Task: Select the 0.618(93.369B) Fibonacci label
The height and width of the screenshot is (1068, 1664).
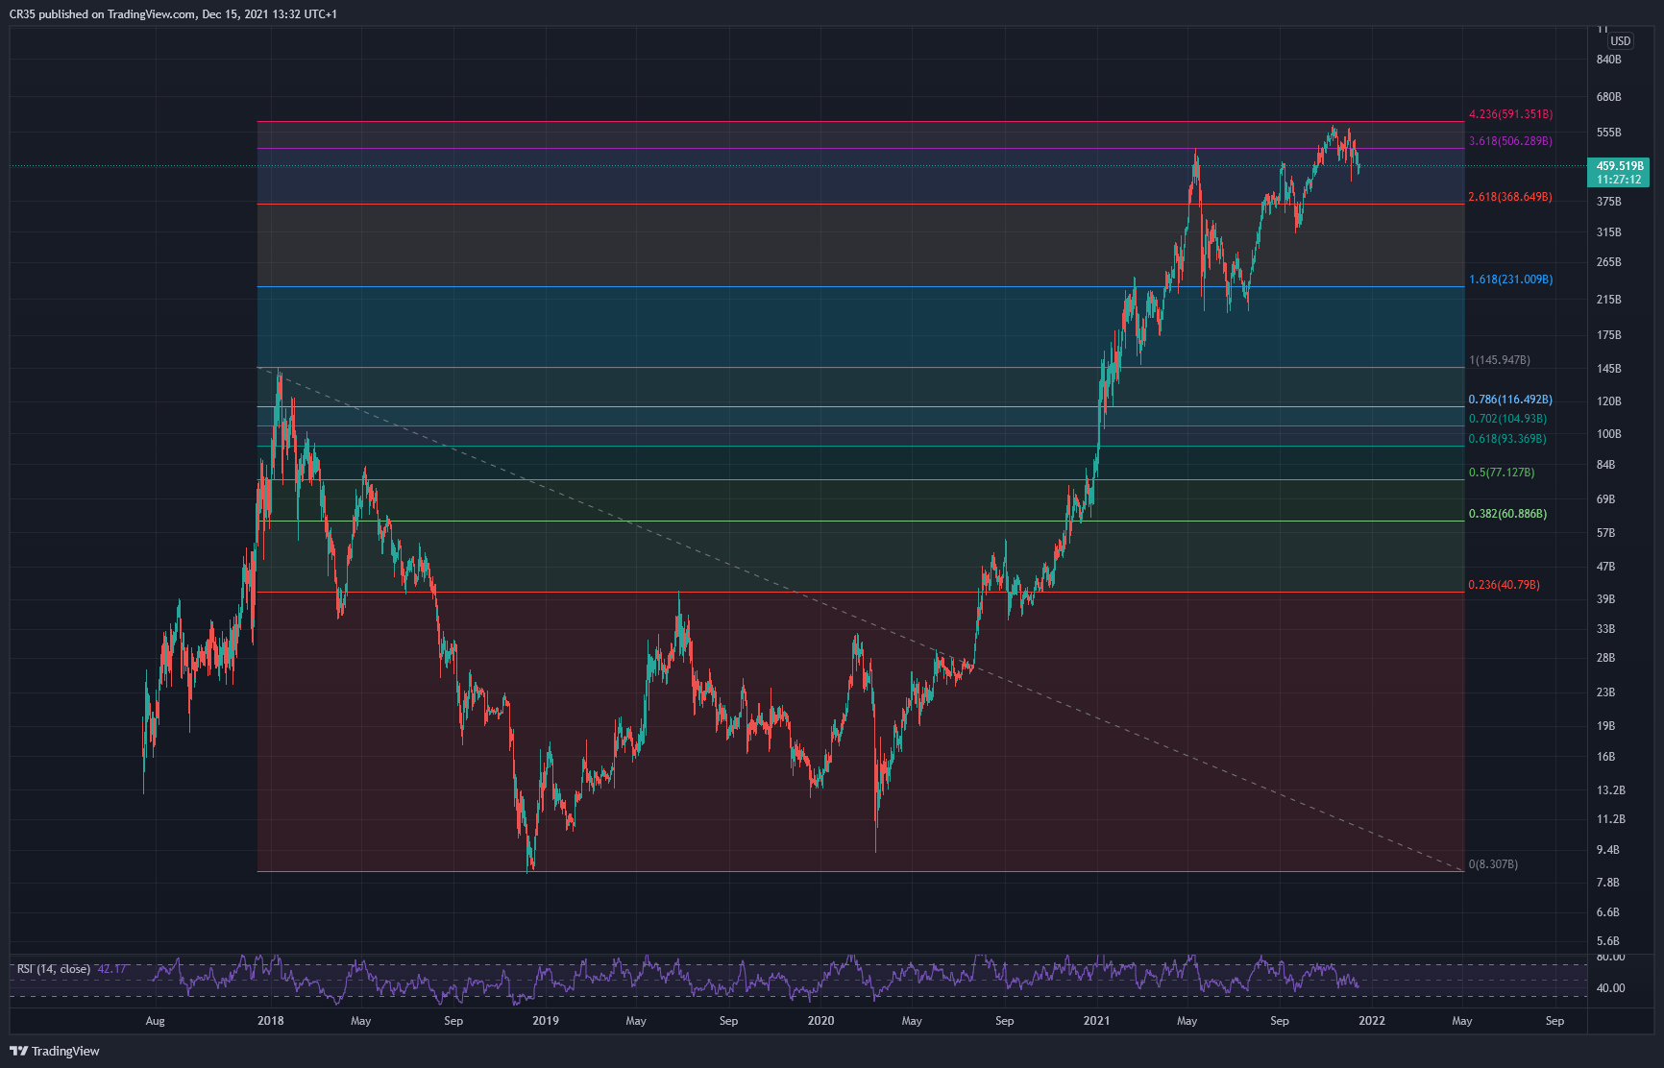Action: click(1507, 439)
